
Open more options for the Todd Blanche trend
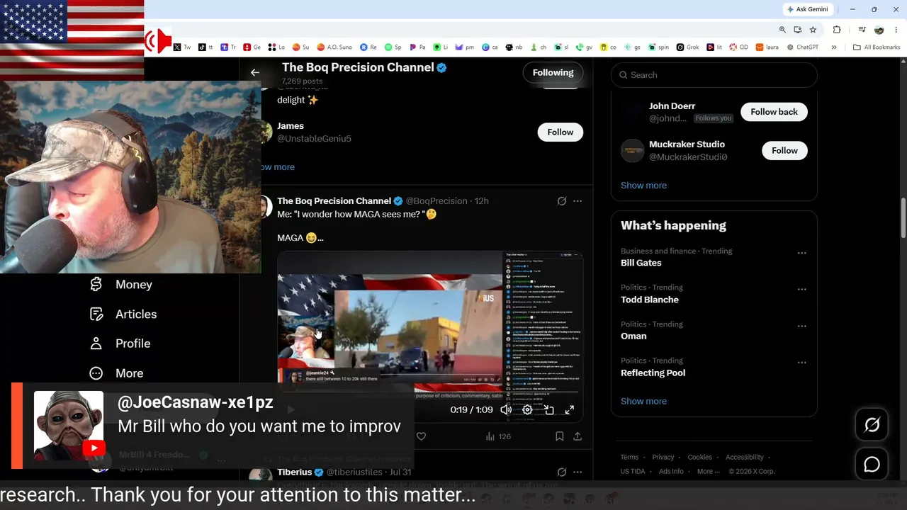[x=802, y=290]
